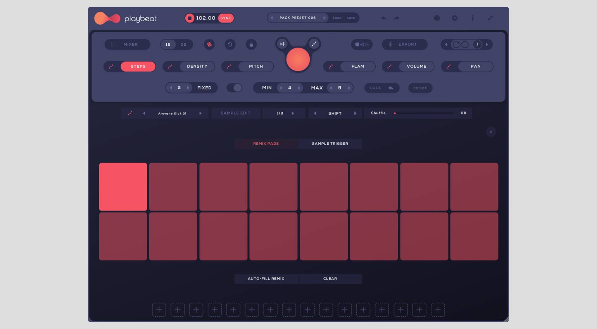The height and width of the screenshot is (329, 597).
Task: Randomize FLAM using its dice icon
Action: (331, 67)
